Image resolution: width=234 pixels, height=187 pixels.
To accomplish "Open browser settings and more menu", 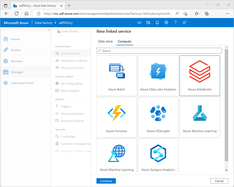I will [227, 14].
